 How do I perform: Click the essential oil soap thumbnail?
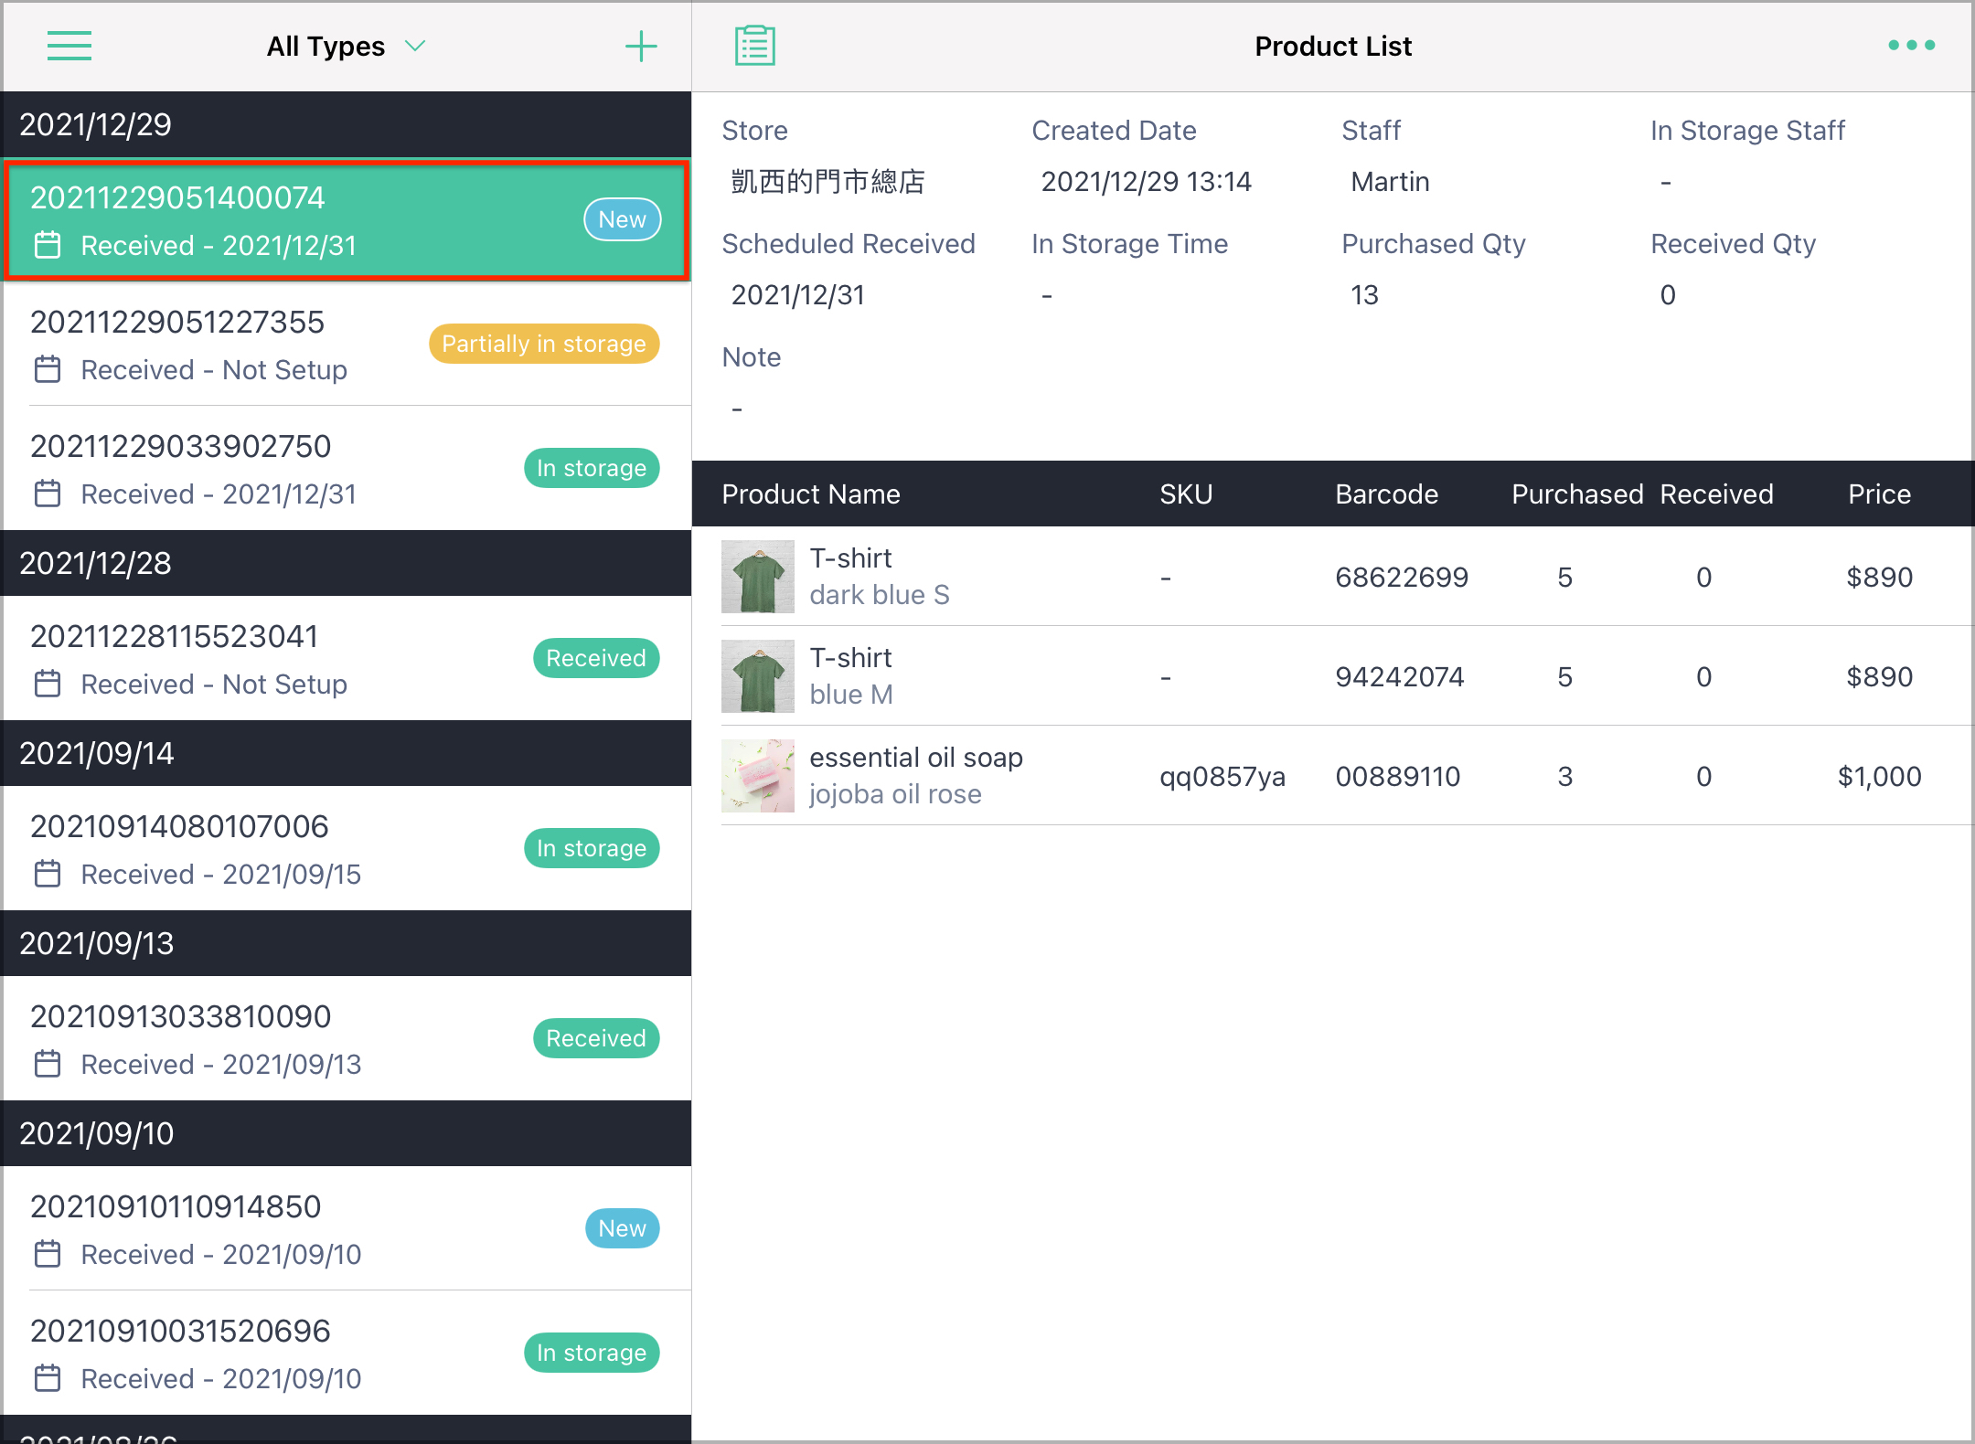click(758, 776)
